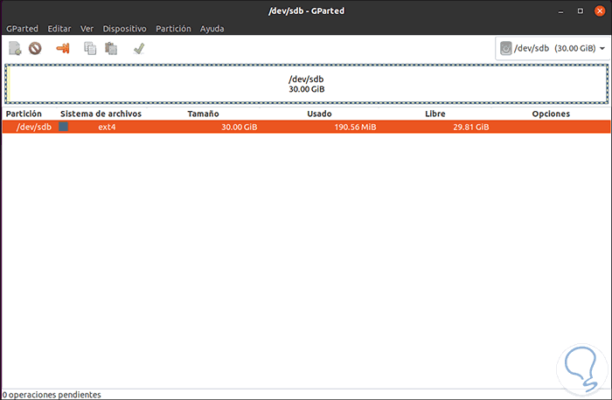The image size is (612, 400).
Task: Click the 29.81 GiB free cell
Action: coord(471,128)
